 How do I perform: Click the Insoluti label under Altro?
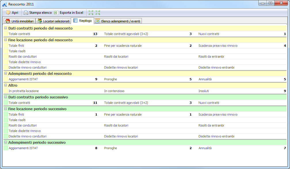[x=204, y=91]
